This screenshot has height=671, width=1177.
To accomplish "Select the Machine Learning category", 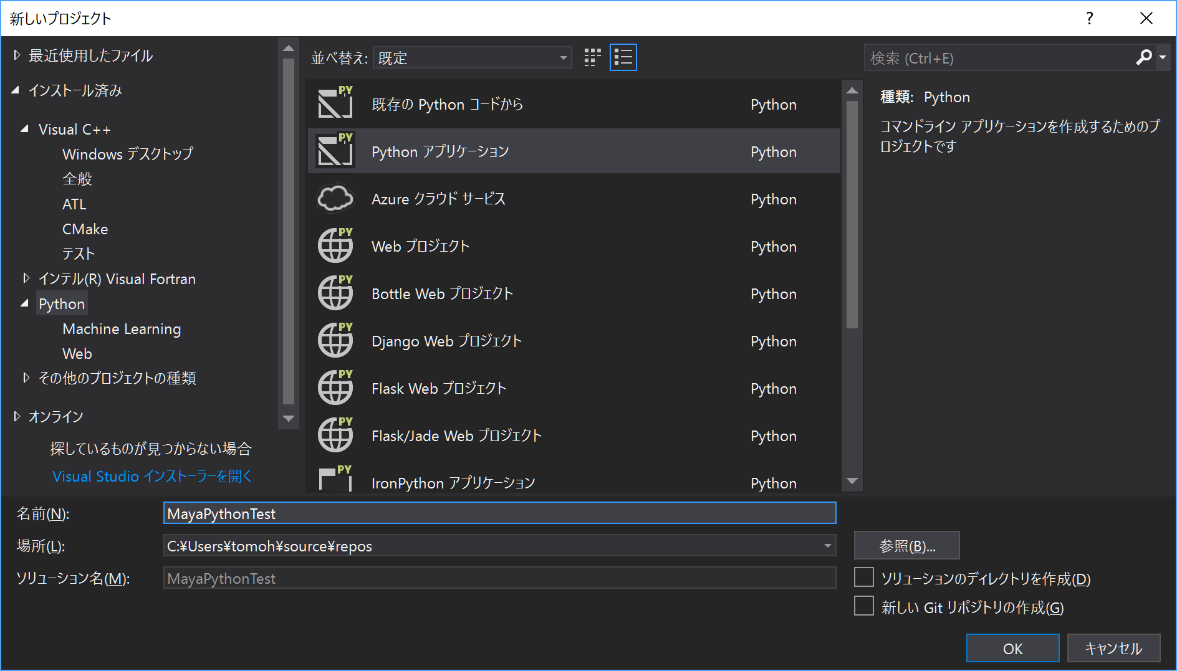I will pyautogui.click(x=122, y=328).
